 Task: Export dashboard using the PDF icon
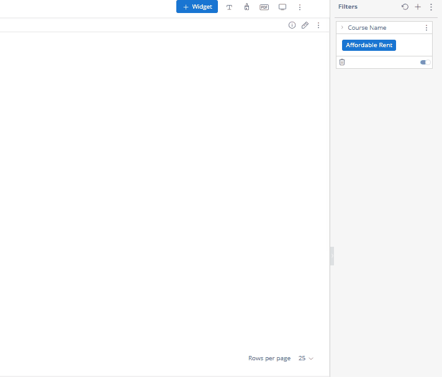coord(264,7)
